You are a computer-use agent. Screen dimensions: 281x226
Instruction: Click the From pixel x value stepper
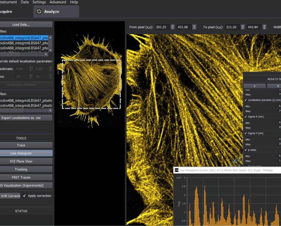click(x=173, y=27)
